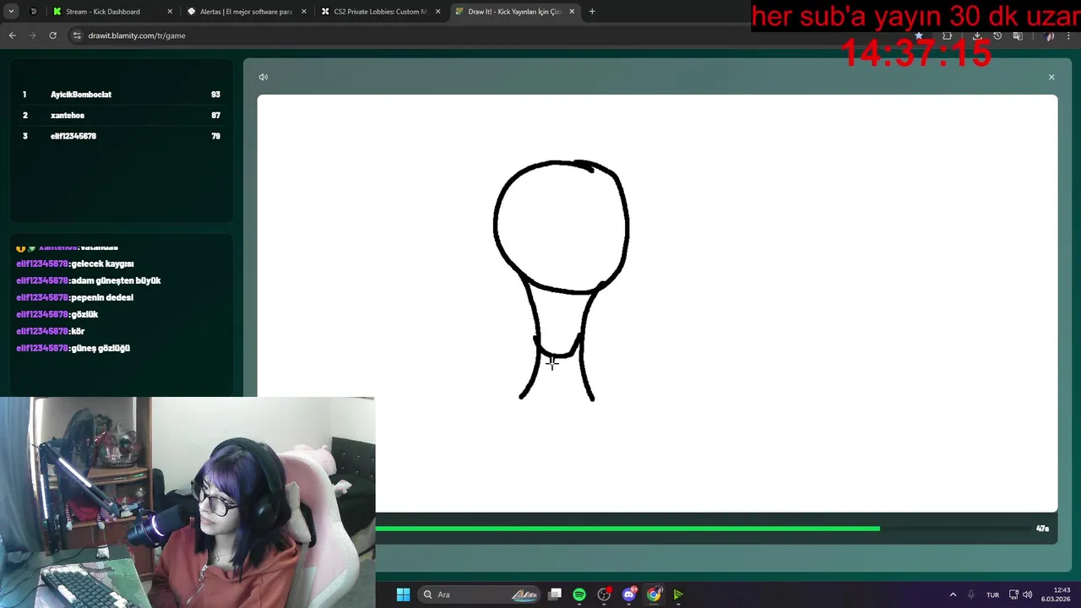Open the Windows Start menu
Viewport: 1081px width, 608px height.
point(403,594)
